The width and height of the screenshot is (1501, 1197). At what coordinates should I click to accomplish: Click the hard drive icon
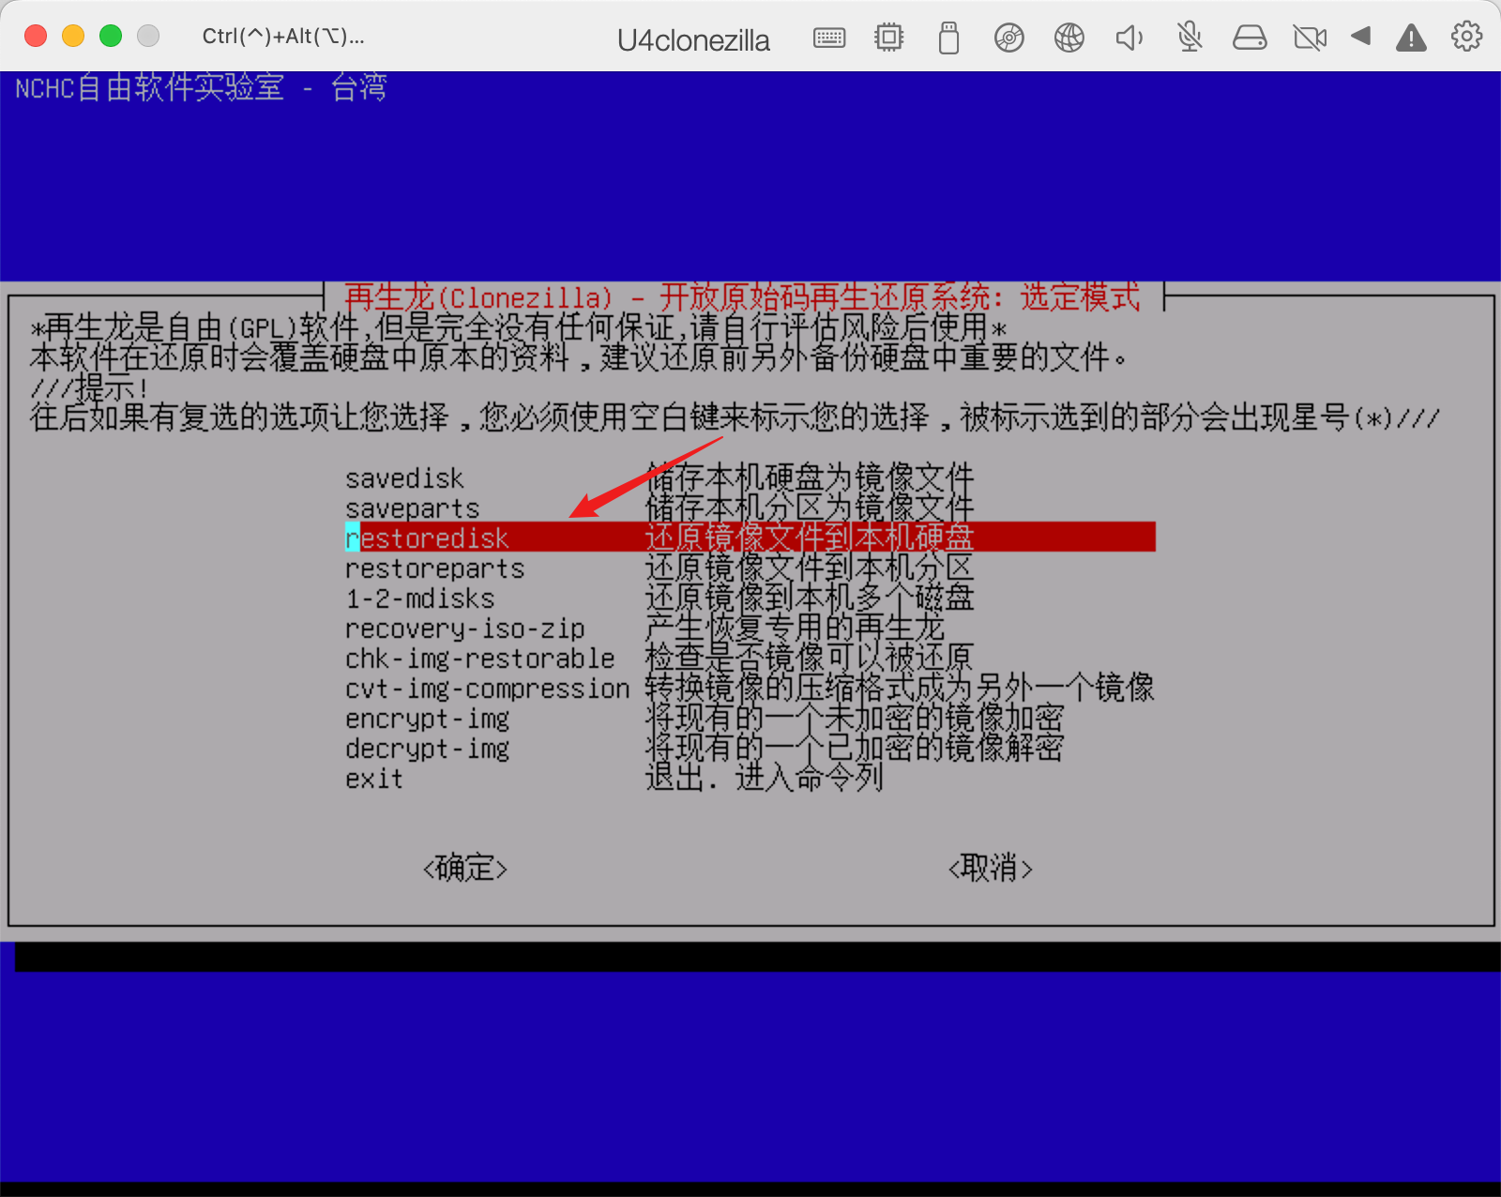pyautogui.click(x=1250, y=38)
